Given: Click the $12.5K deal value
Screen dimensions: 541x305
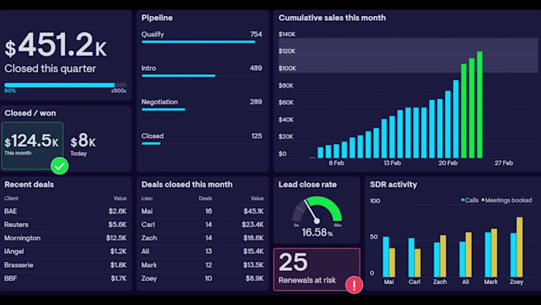Looking at the screenshot, I should coord(116,238).
